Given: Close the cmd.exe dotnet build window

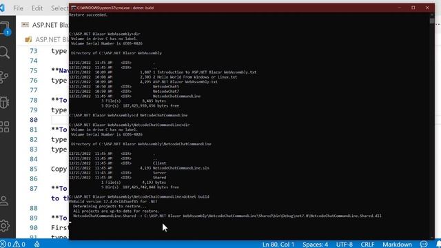Looking at the screenshot, I should coord(427,8).
